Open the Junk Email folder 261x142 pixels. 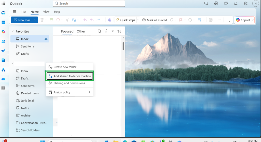pos(28,101)
